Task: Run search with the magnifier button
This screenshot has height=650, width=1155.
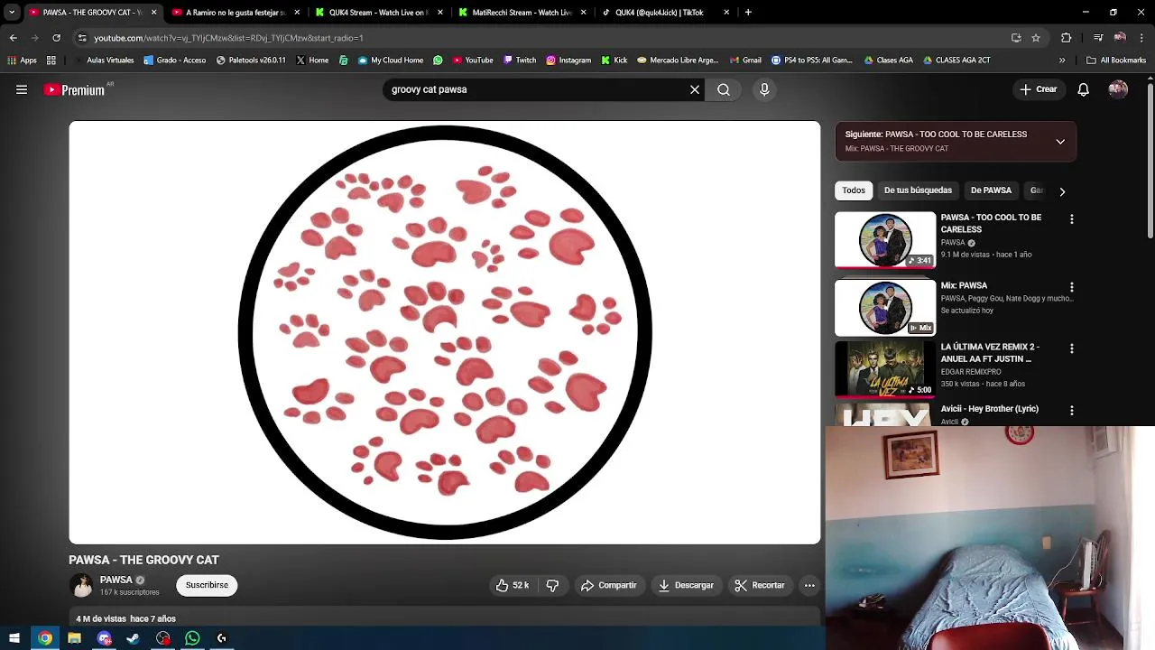Action: 724,89
